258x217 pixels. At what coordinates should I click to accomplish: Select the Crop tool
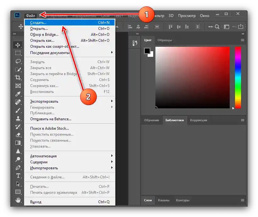click(x=18, y=77)
